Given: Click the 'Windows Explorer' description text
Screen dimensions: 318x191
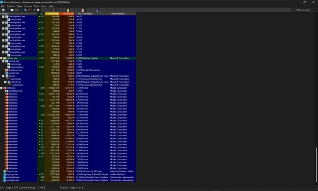Looking at the screenshot, I should [x=90, y=58].
